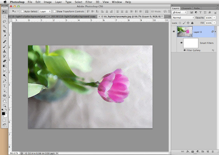This screenshot has width=219, height=155.
Task: Create a new group folder icon
Action: click(203, 151)
